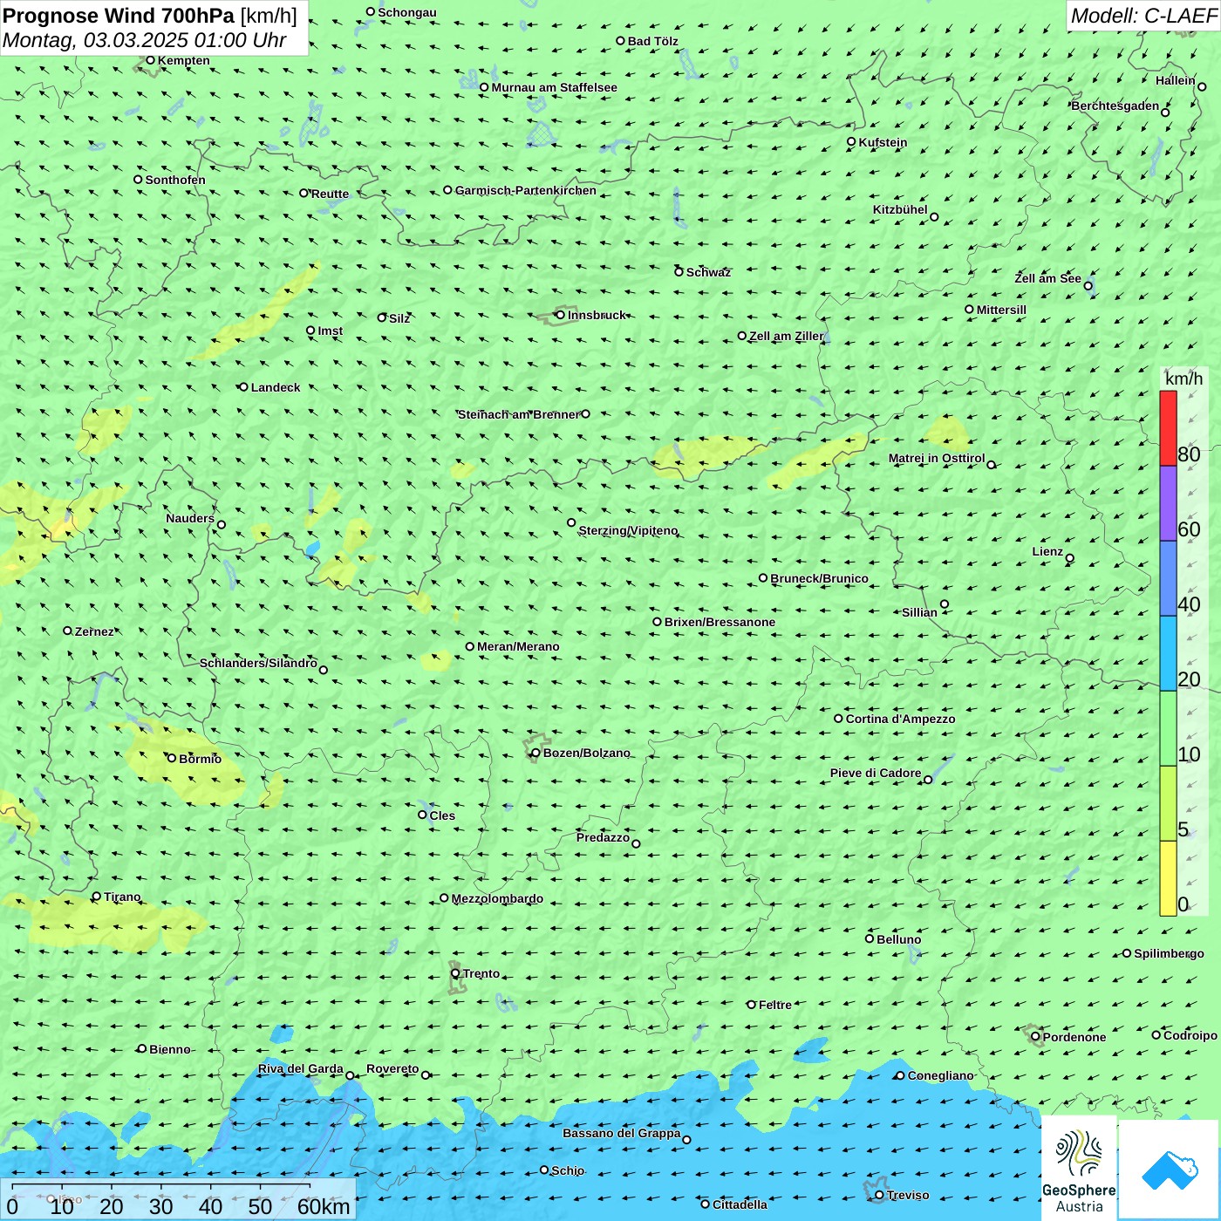1221x1221 pixels.
Task: Click the Lienz city marker
Action: pos(1070,558)
